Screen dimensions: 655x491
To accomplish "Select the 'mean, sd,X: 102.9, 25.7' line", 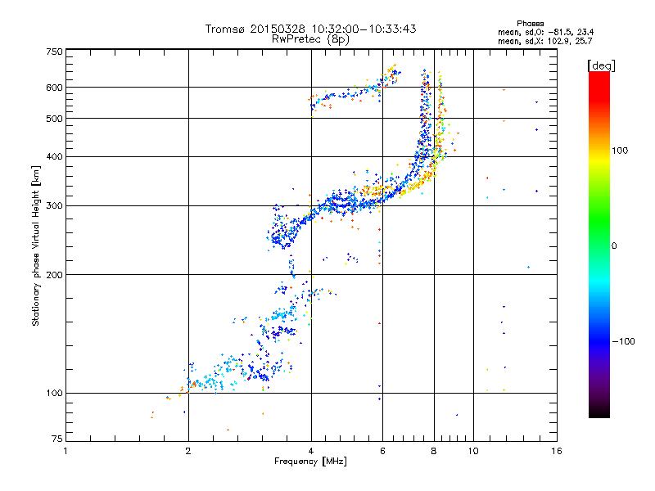I will [x=544, y=41].
